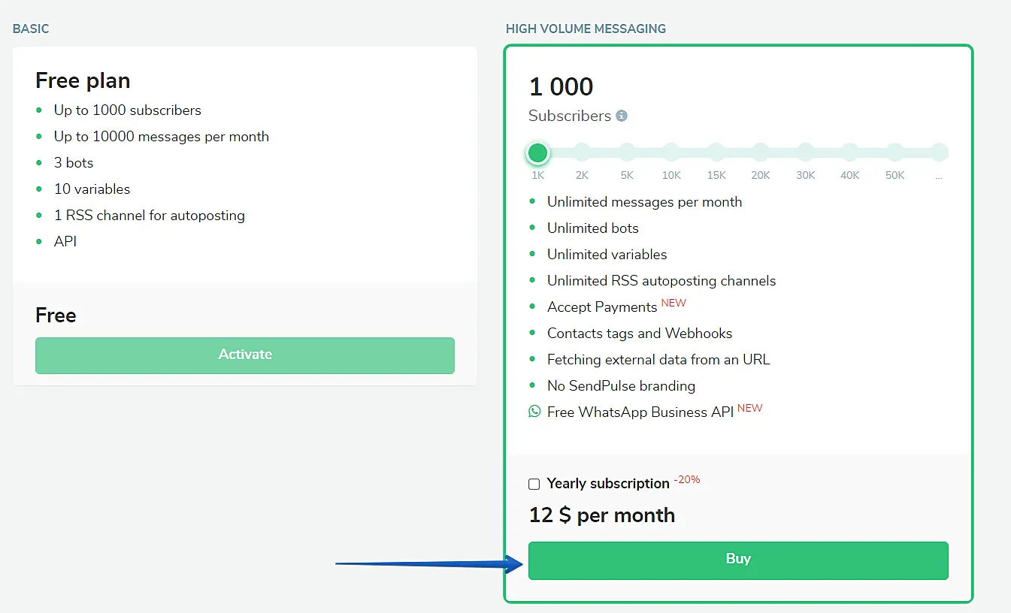The height and width of the screenshot is (613, 1011).
Task: Click the HIGH VOLUME MESSAGING heading
Action: pos(586,29)
